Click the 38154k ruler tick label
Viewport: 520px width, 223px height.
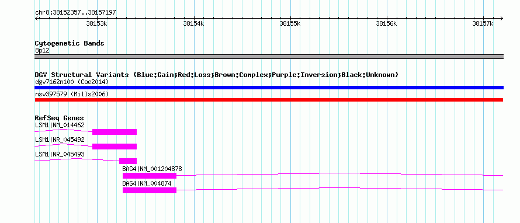click(x=193, y=23)
